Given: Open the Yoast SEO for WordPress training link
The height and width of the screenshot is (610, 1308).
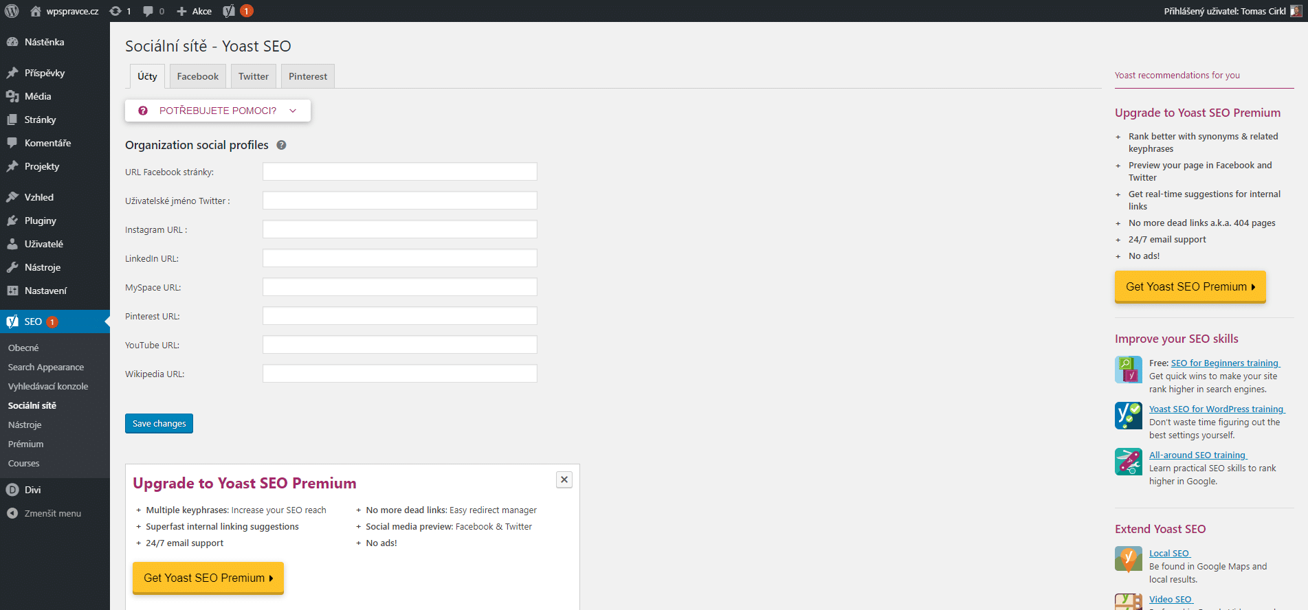Looking at the screenshot, I should pyautogui.click(x=1217, y=409).
